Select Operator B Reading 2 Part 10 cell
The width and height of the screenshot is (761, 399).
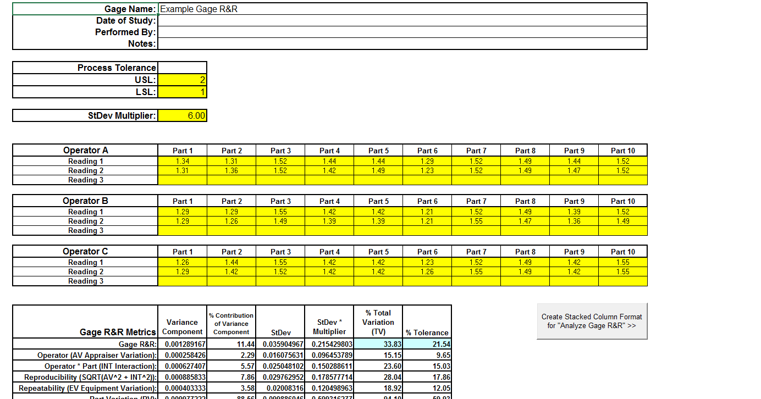tap(623, 221)
